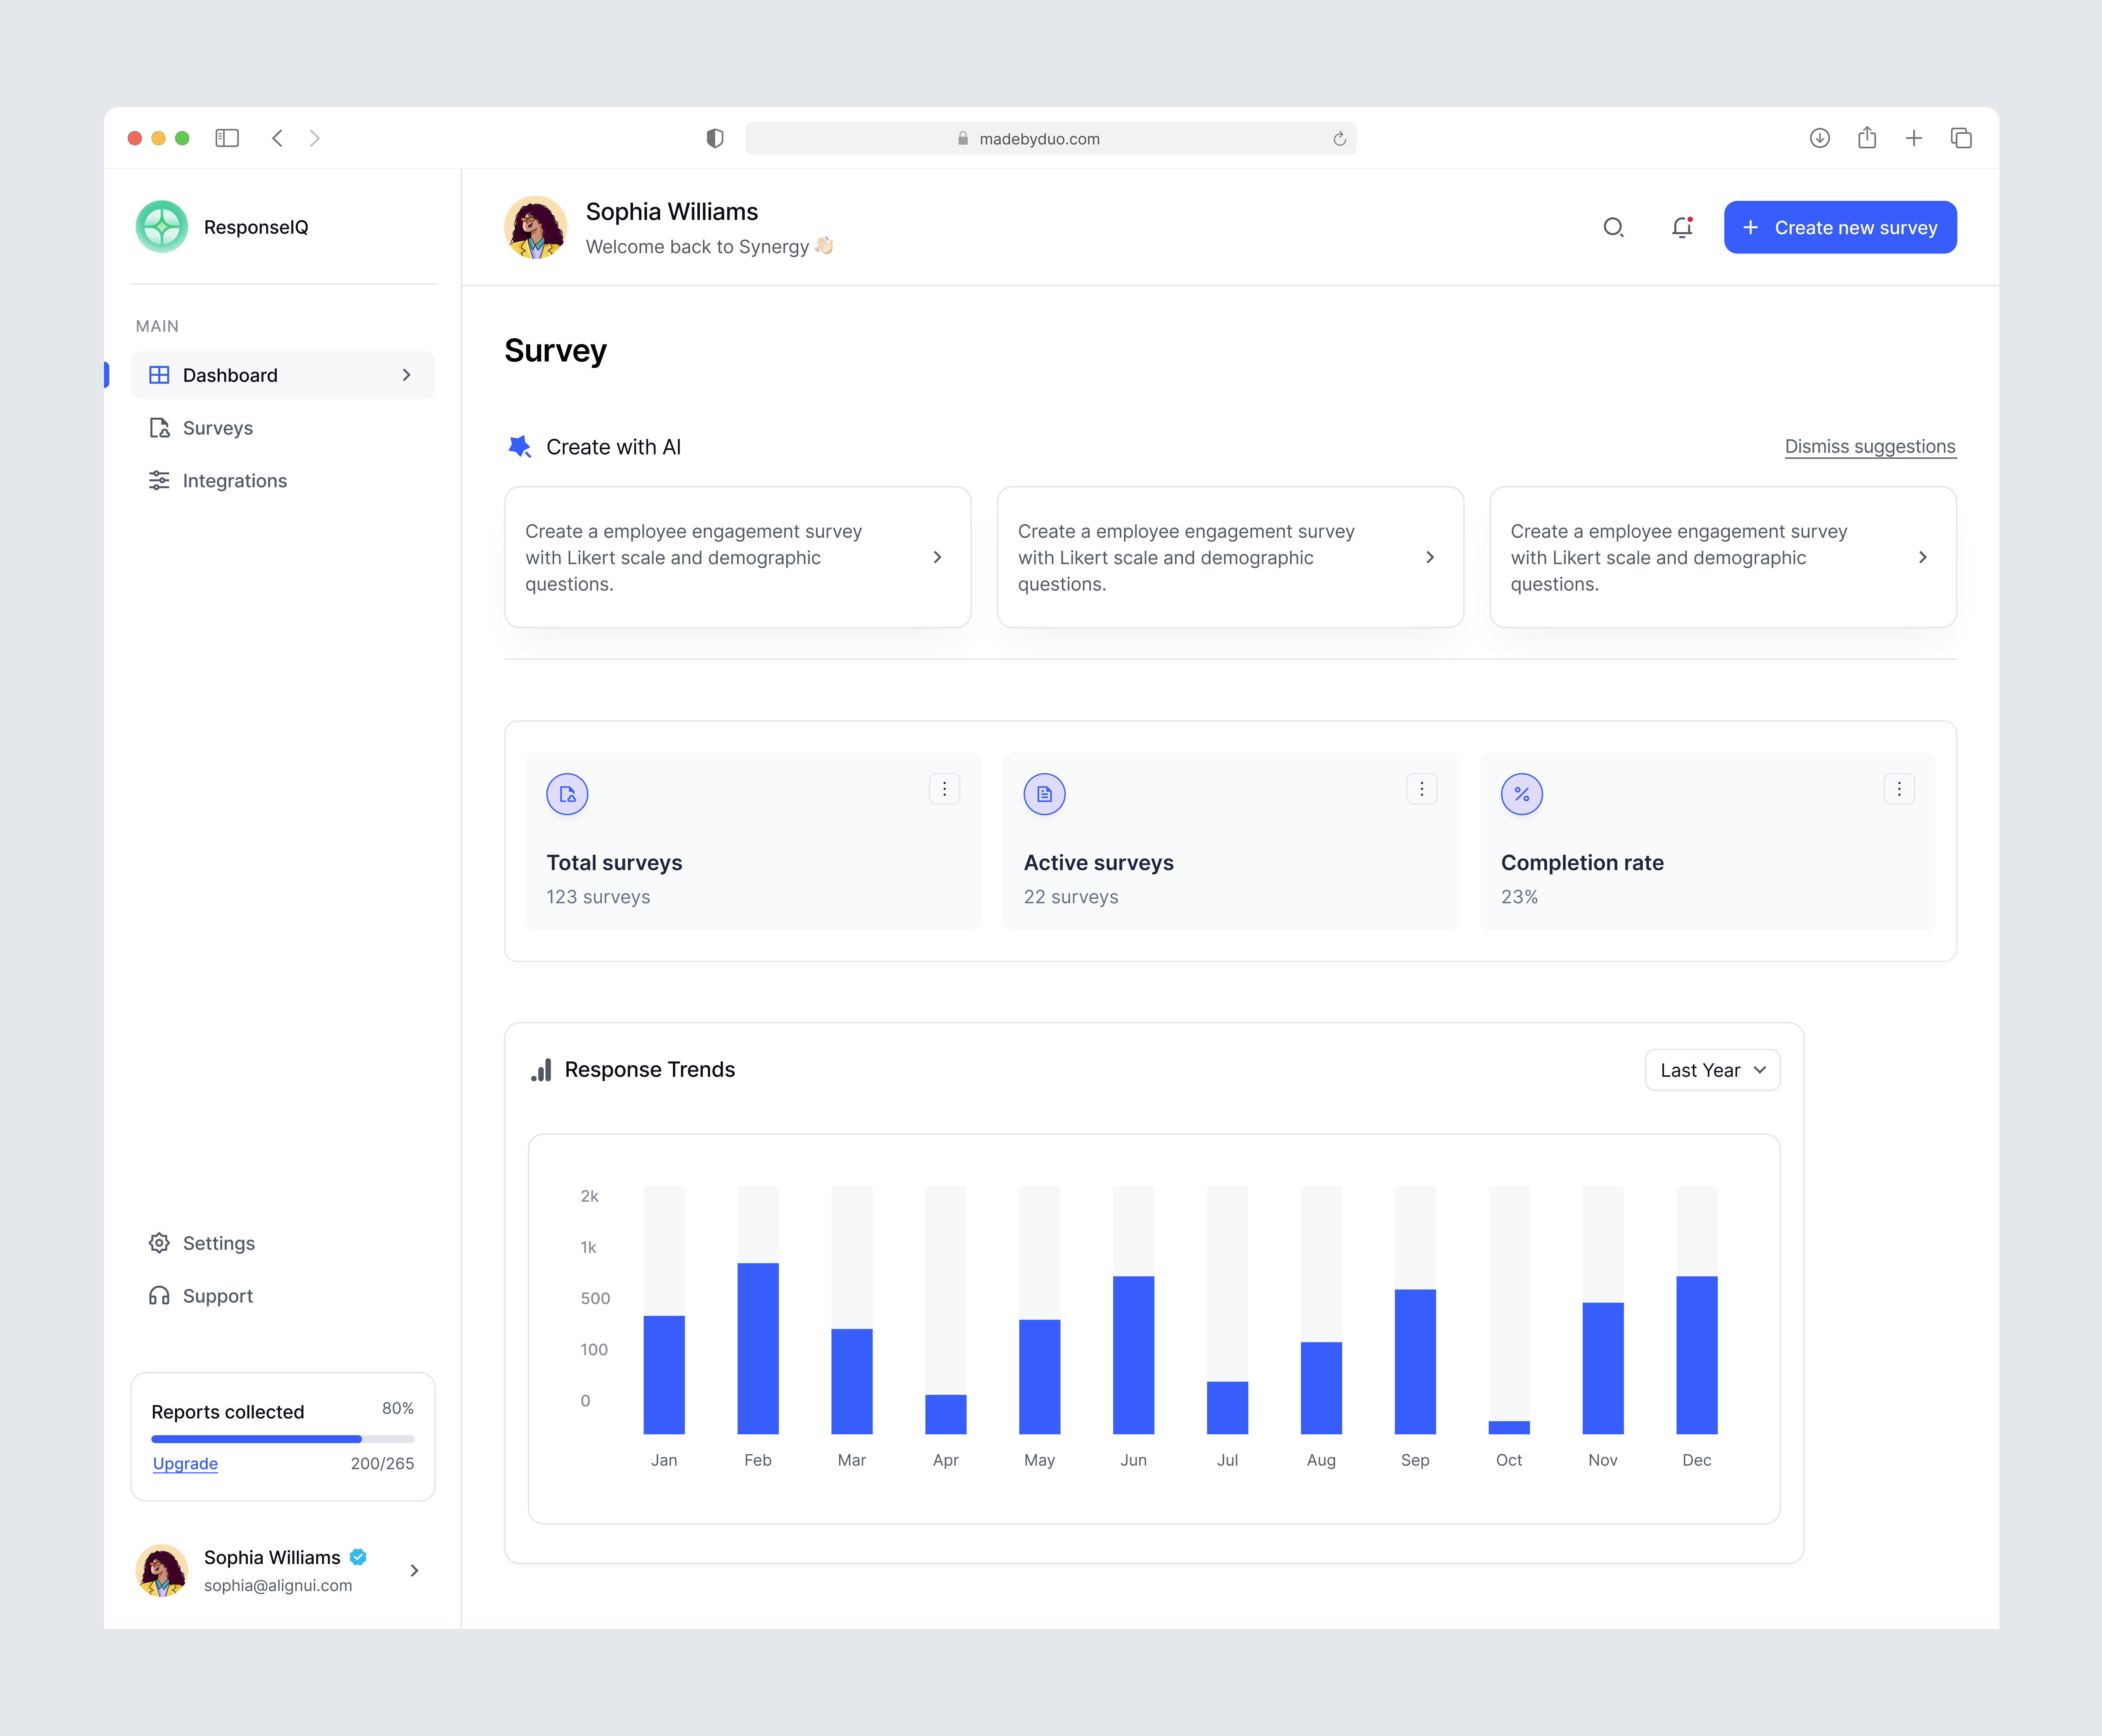The image size is (2102, 1736).
Task: Open options menu on Completion rate card
Action: click(x=1898, y=789)
